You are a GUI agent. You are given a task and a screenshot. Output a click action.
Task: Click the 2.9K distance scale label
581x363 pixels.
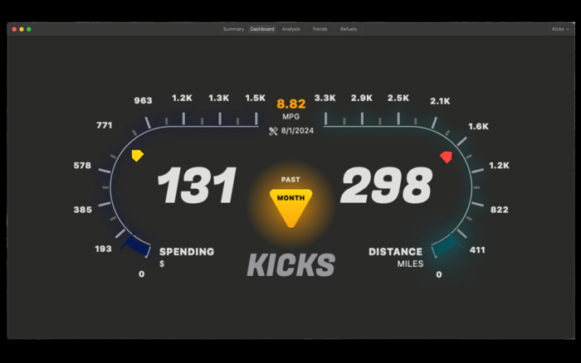[362, 98]
